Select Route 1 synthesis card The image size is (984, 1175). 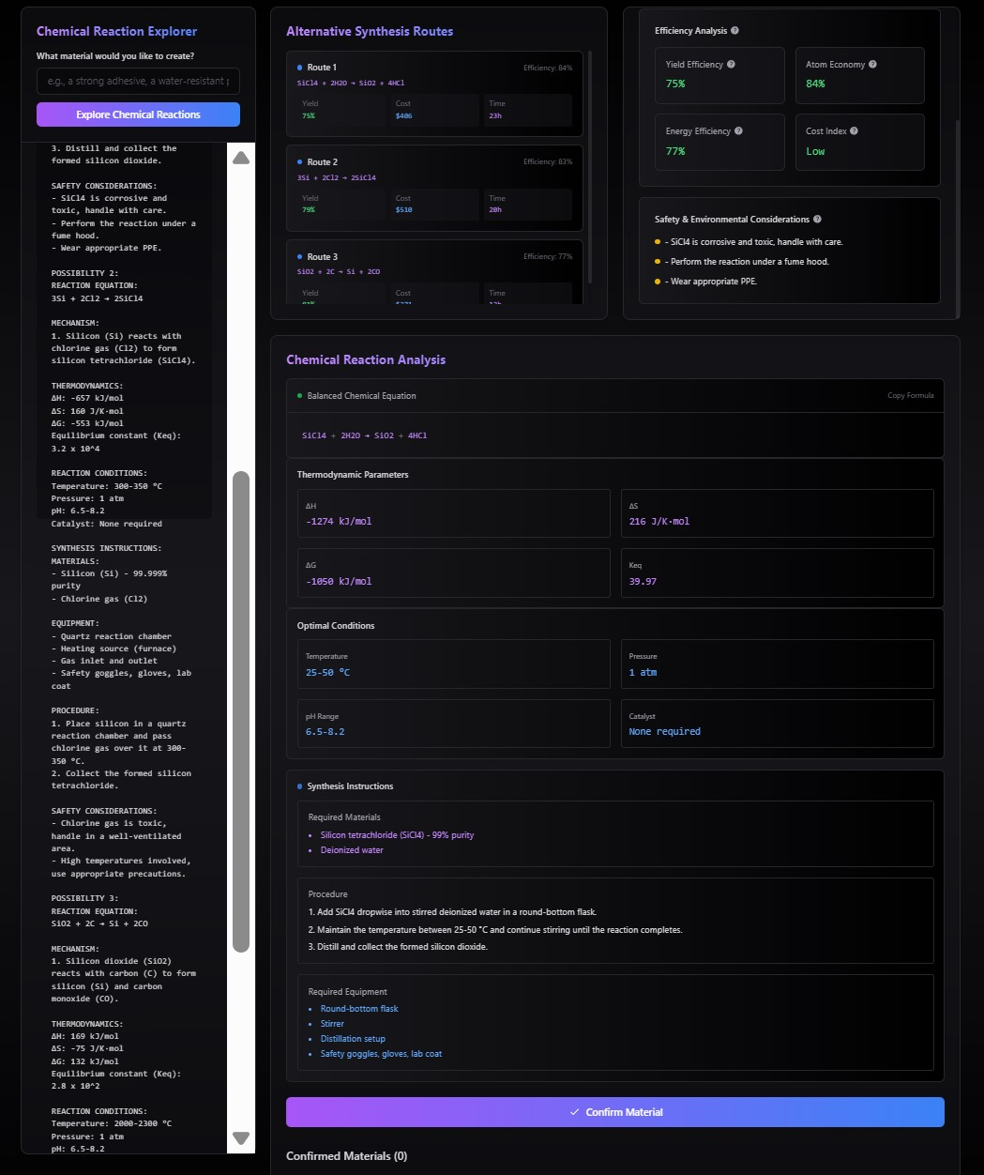(434, 94)
